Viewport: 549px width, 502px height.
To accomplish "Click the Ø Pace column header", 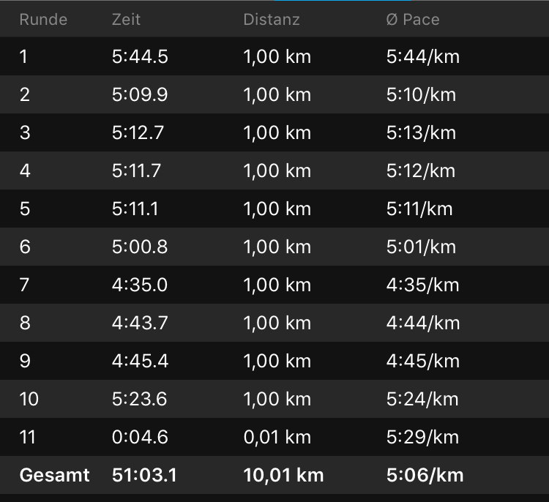I will tap(413, 20).
